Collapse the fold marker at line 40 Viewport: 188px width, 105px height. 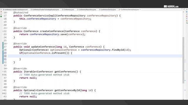7,87
